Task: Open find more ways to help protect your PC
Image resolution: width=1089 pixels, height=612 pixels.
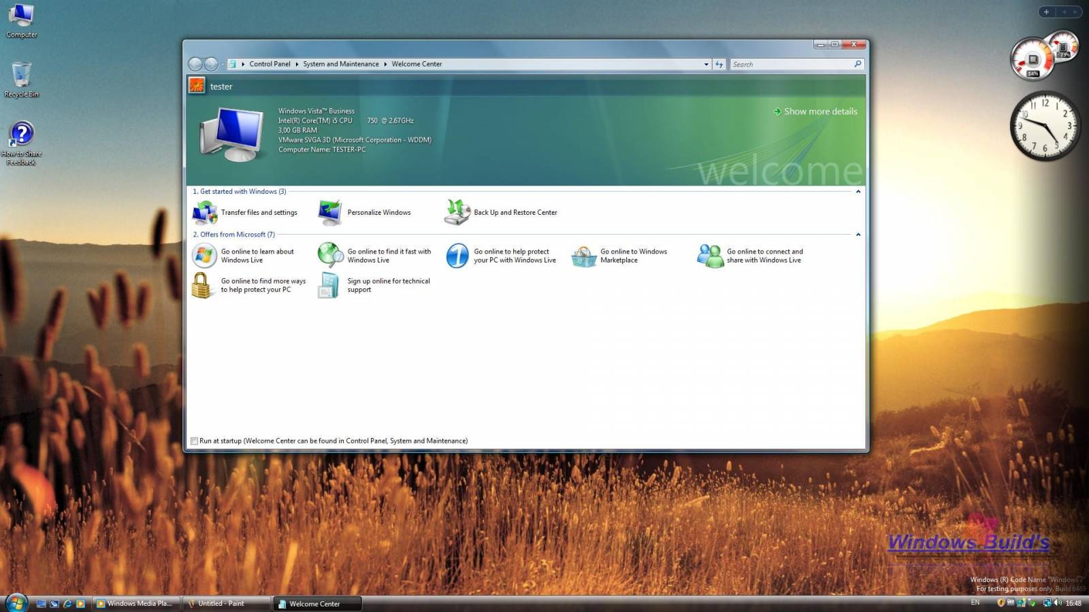Action: pos(249,285)
